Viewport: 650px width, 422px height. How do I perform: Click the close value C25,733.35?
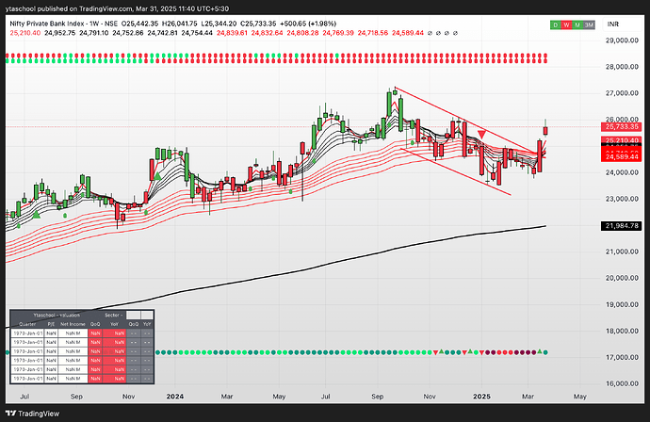tap(259, 24)
